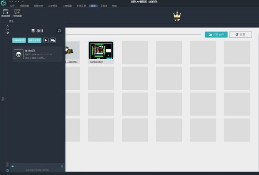Open the 览图测量 menu tab
The height and width of the screenshot is (175, 259).
pos(24,6)
